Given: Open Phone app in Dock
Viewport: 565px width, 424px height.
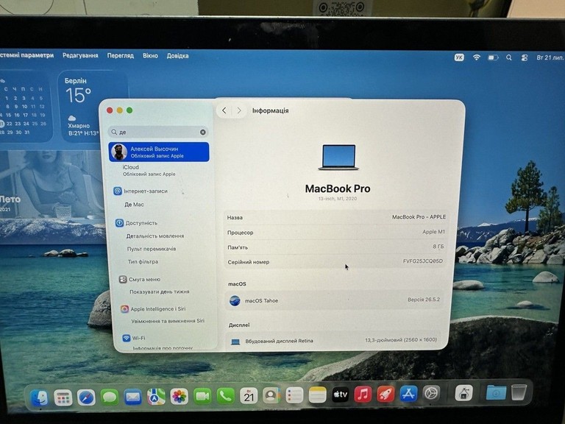Looking at the screenshot, I should point(225,396).
